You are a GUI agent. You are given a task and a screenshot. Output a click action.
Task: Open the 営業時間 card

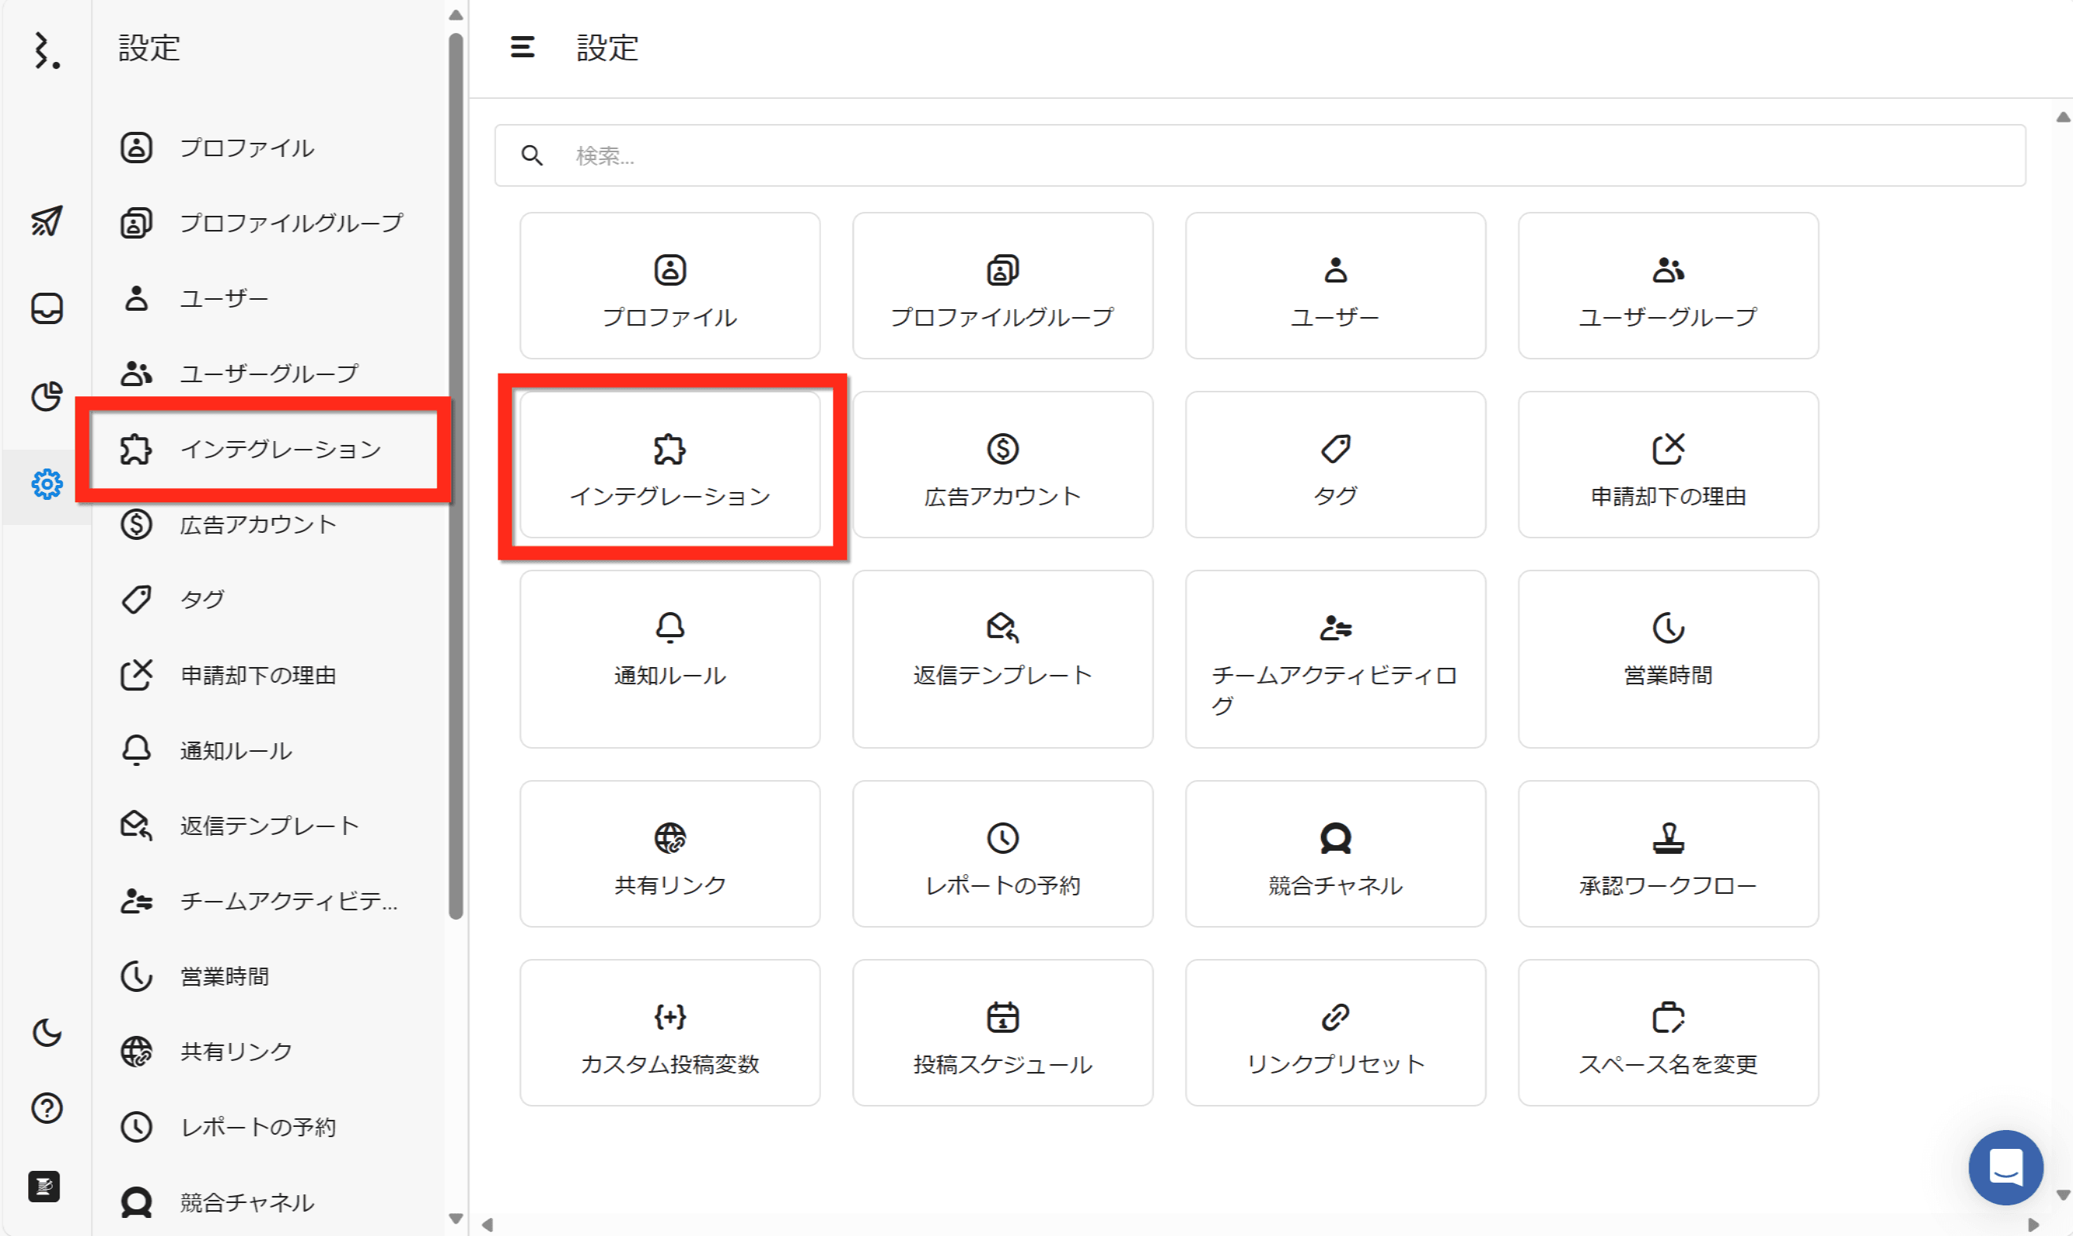(x=1667, y=658)
